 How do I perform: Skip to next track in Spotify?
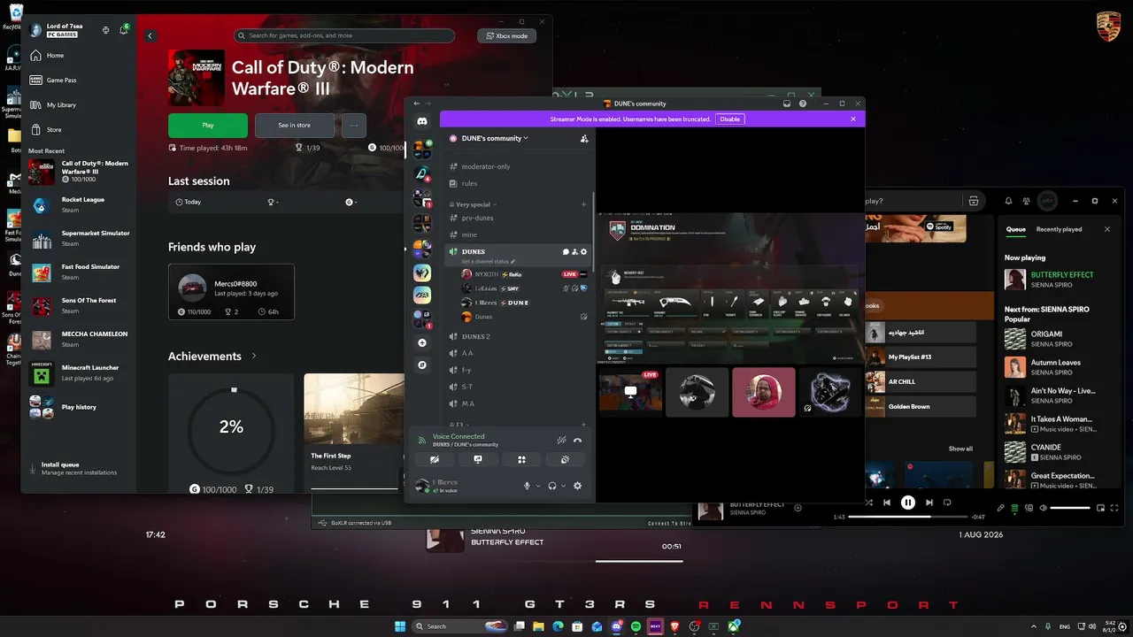929,503
